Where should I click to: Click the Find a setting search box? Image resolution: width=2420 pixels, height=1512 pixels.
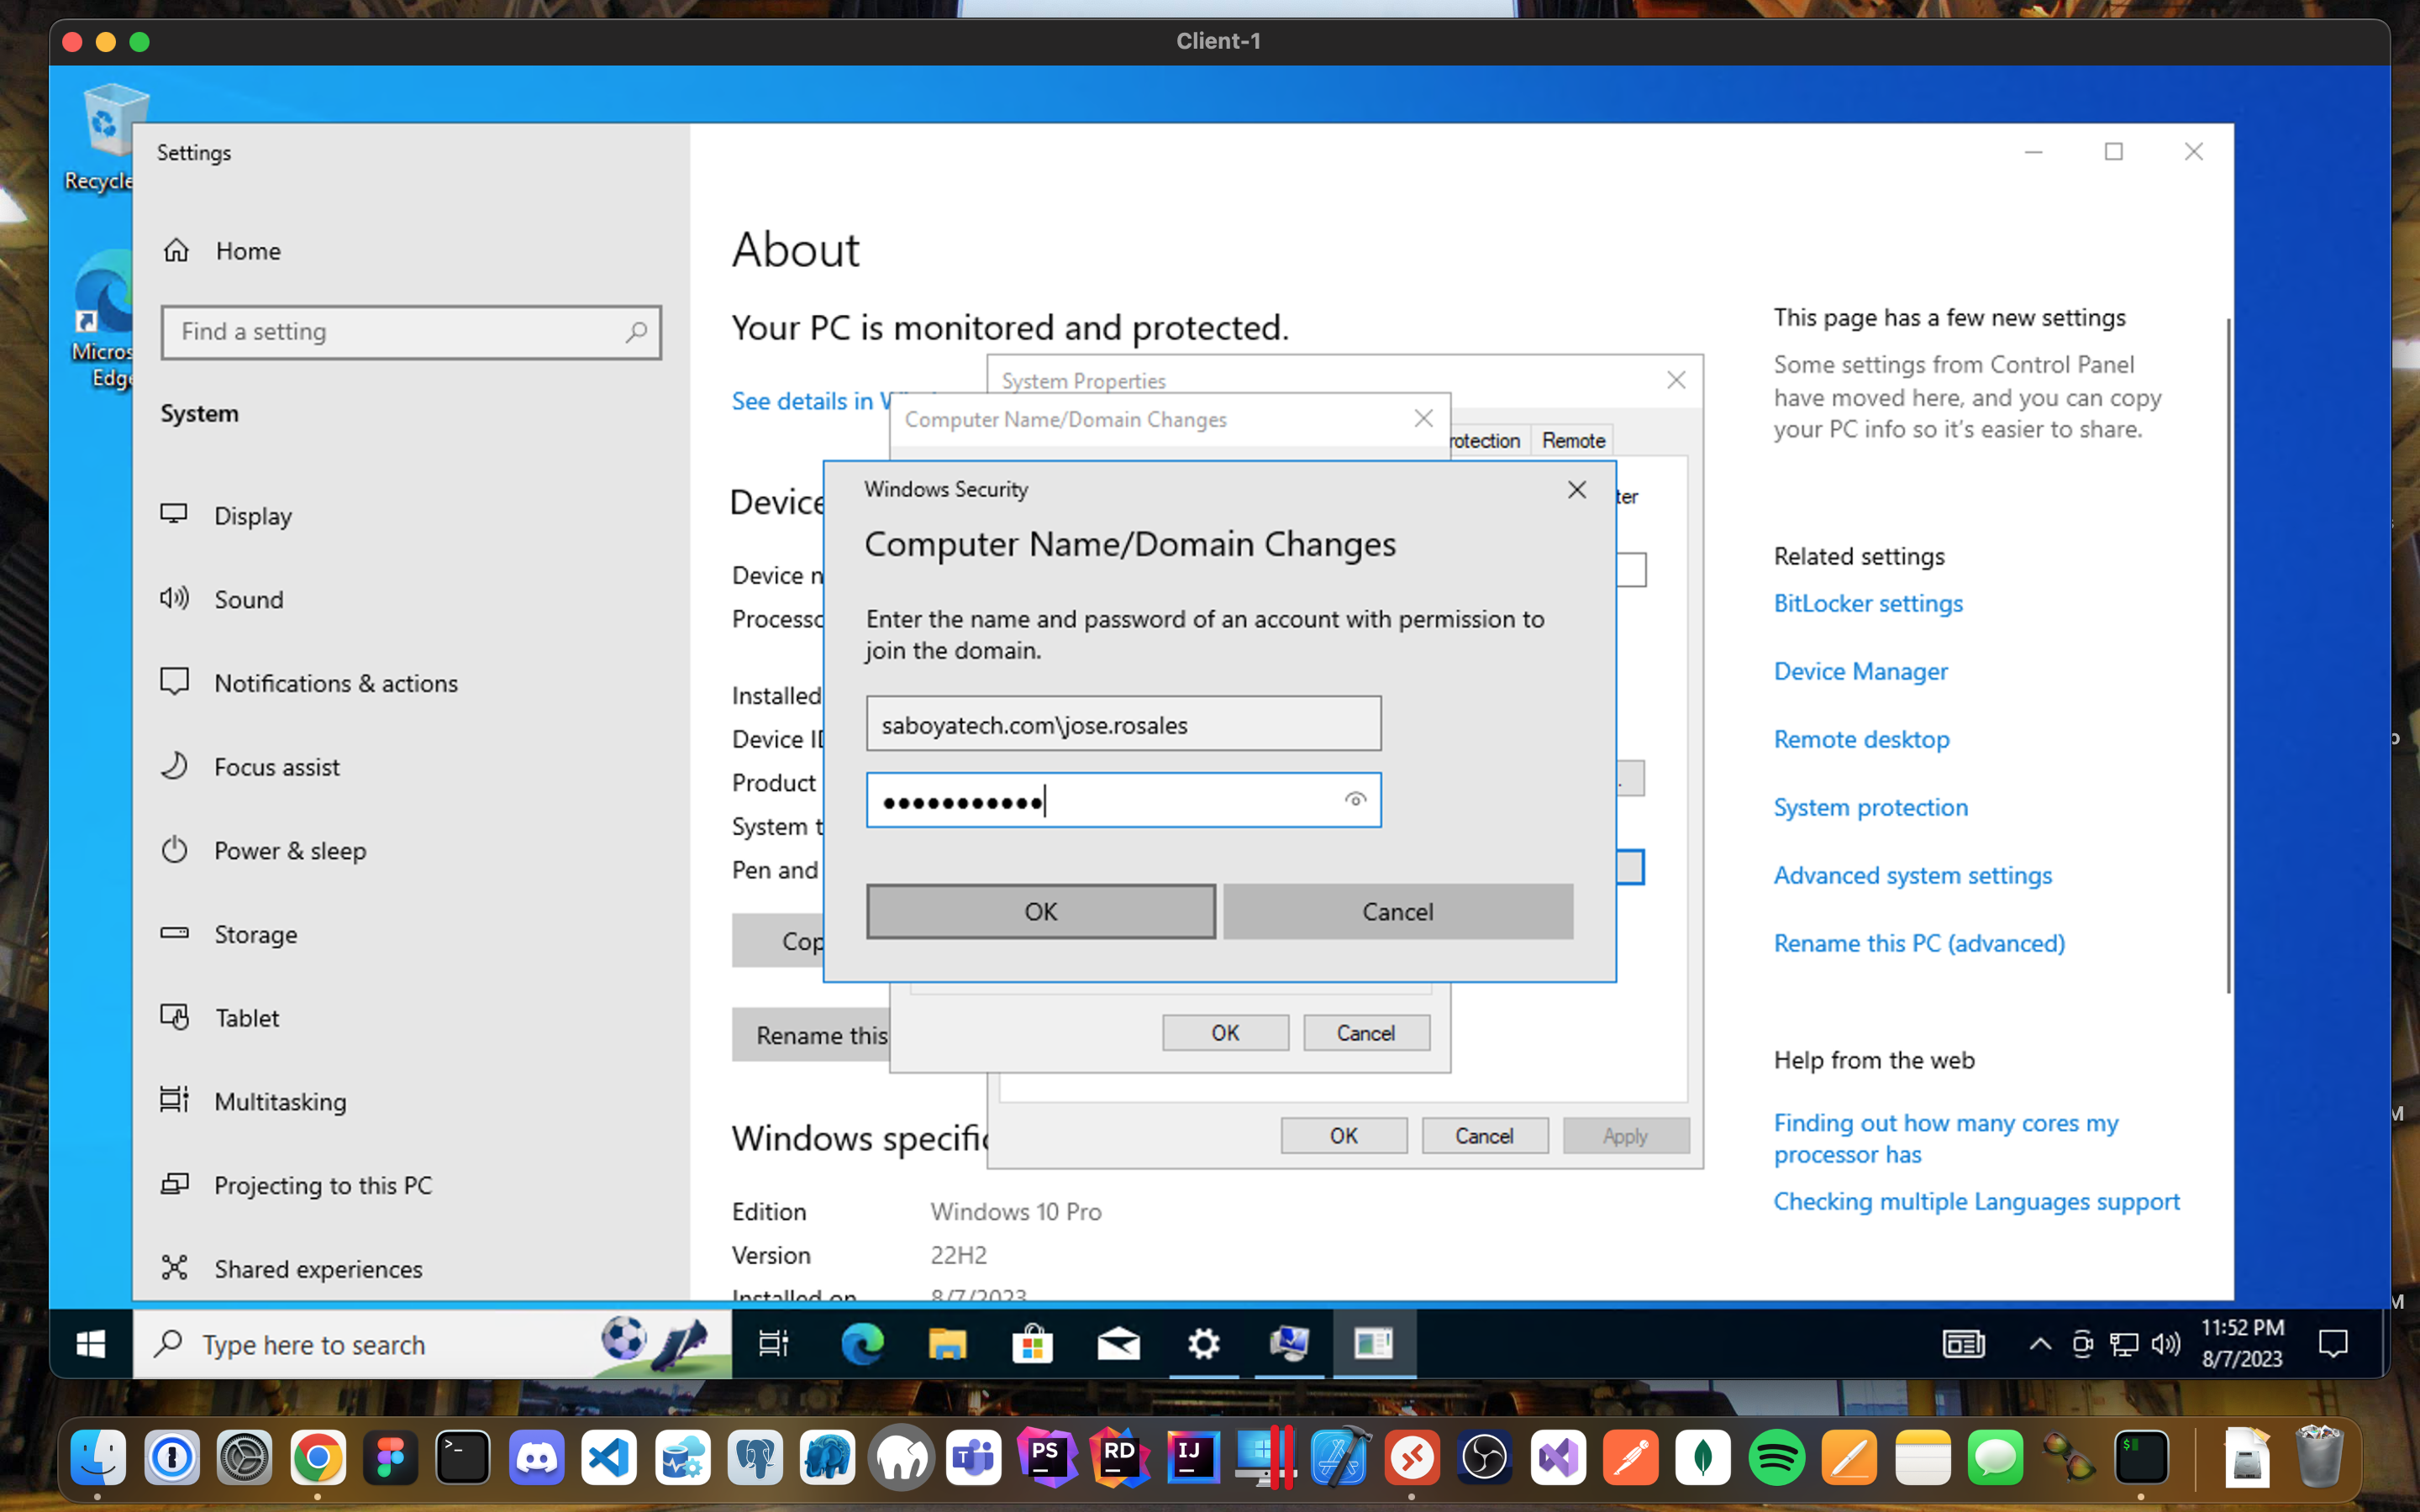coord(400,332)
